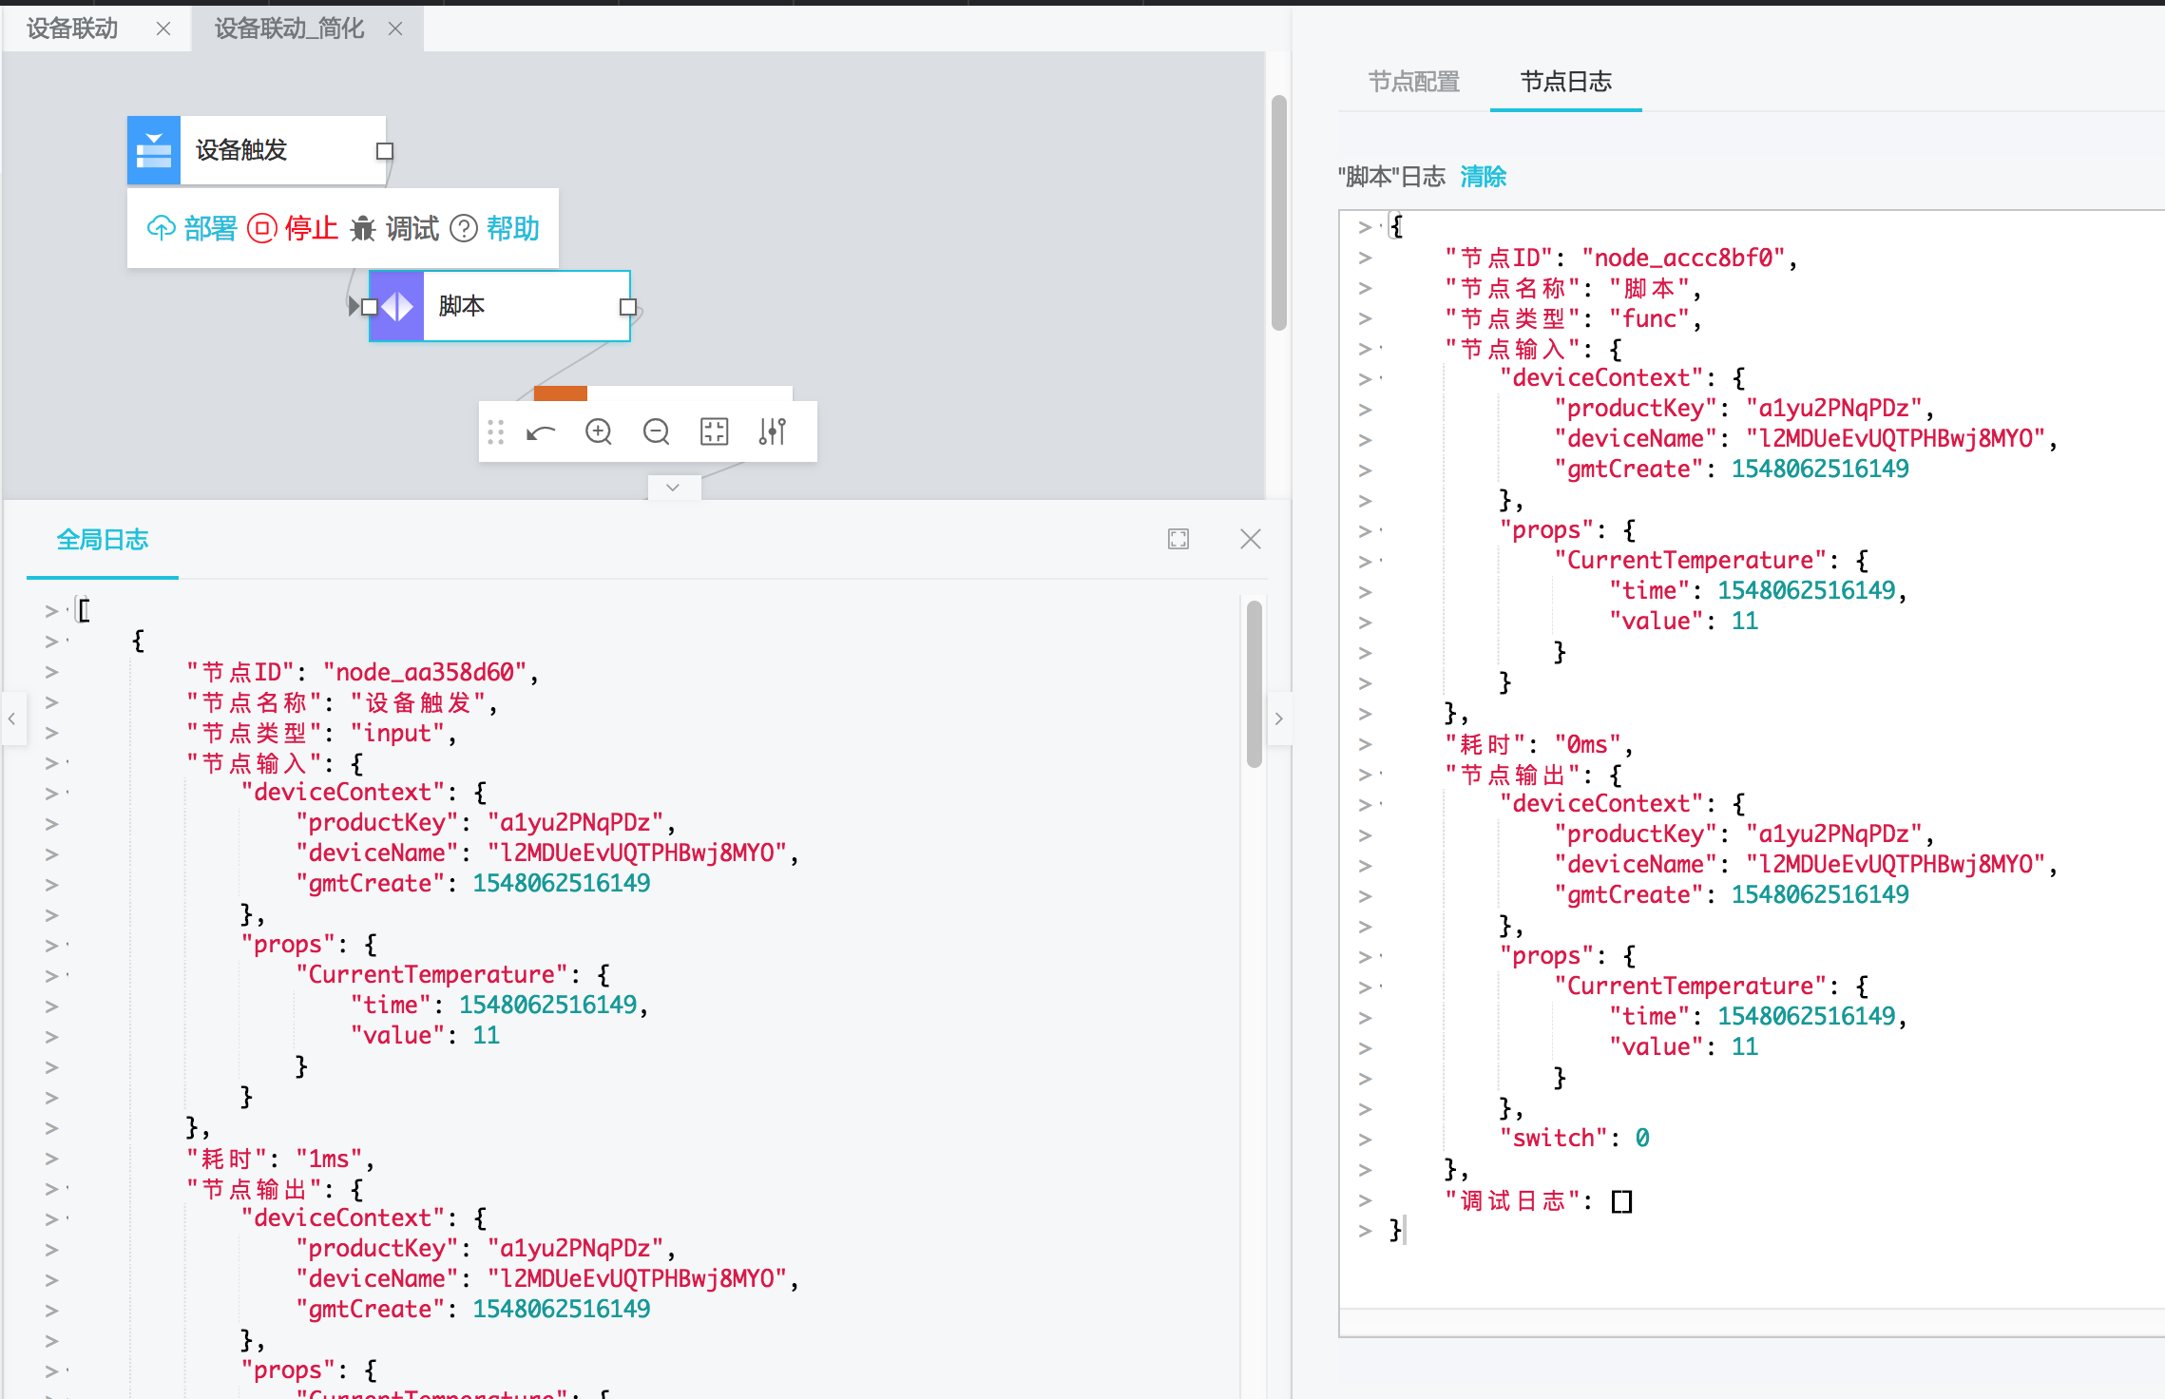Screen dimensions: 2165x1399
Task: Switch to 节点日志 tab
Action: click(x=1566, y=82)
